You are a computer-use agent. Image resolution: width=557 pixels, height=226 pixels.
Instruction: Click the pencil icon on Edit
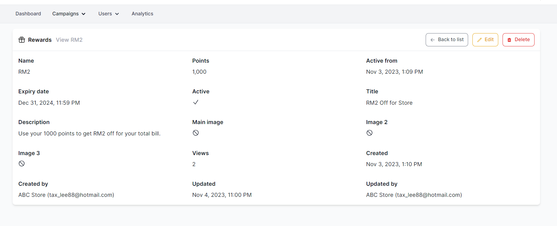coord(479,40)
